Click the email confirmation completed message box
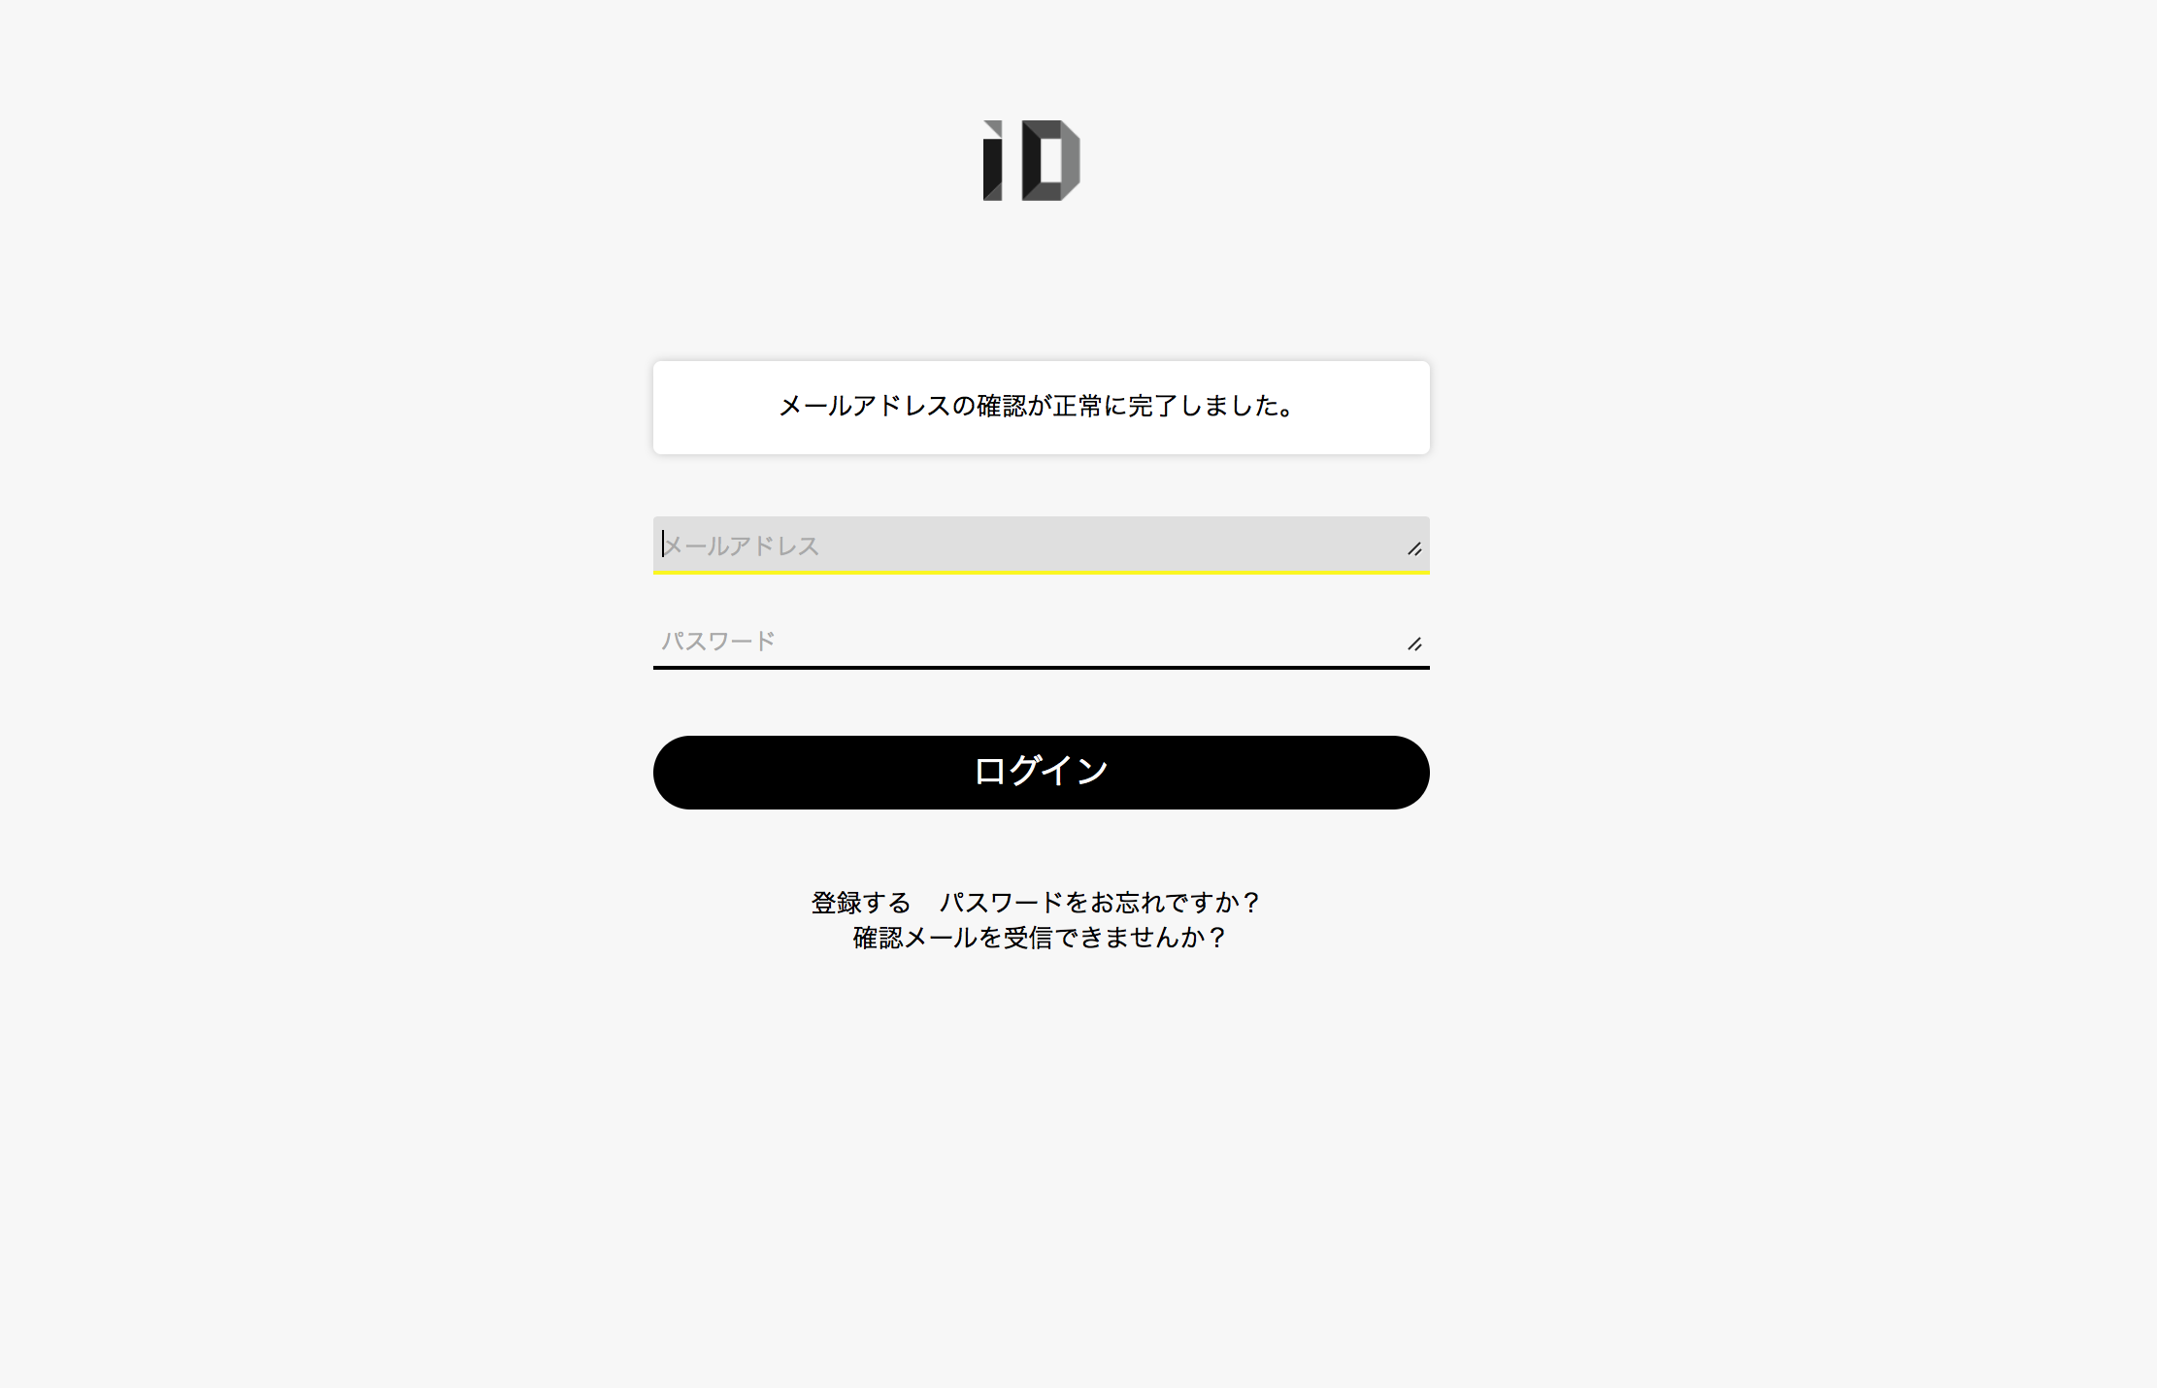2157x1388 pixels. (1041, 408)
